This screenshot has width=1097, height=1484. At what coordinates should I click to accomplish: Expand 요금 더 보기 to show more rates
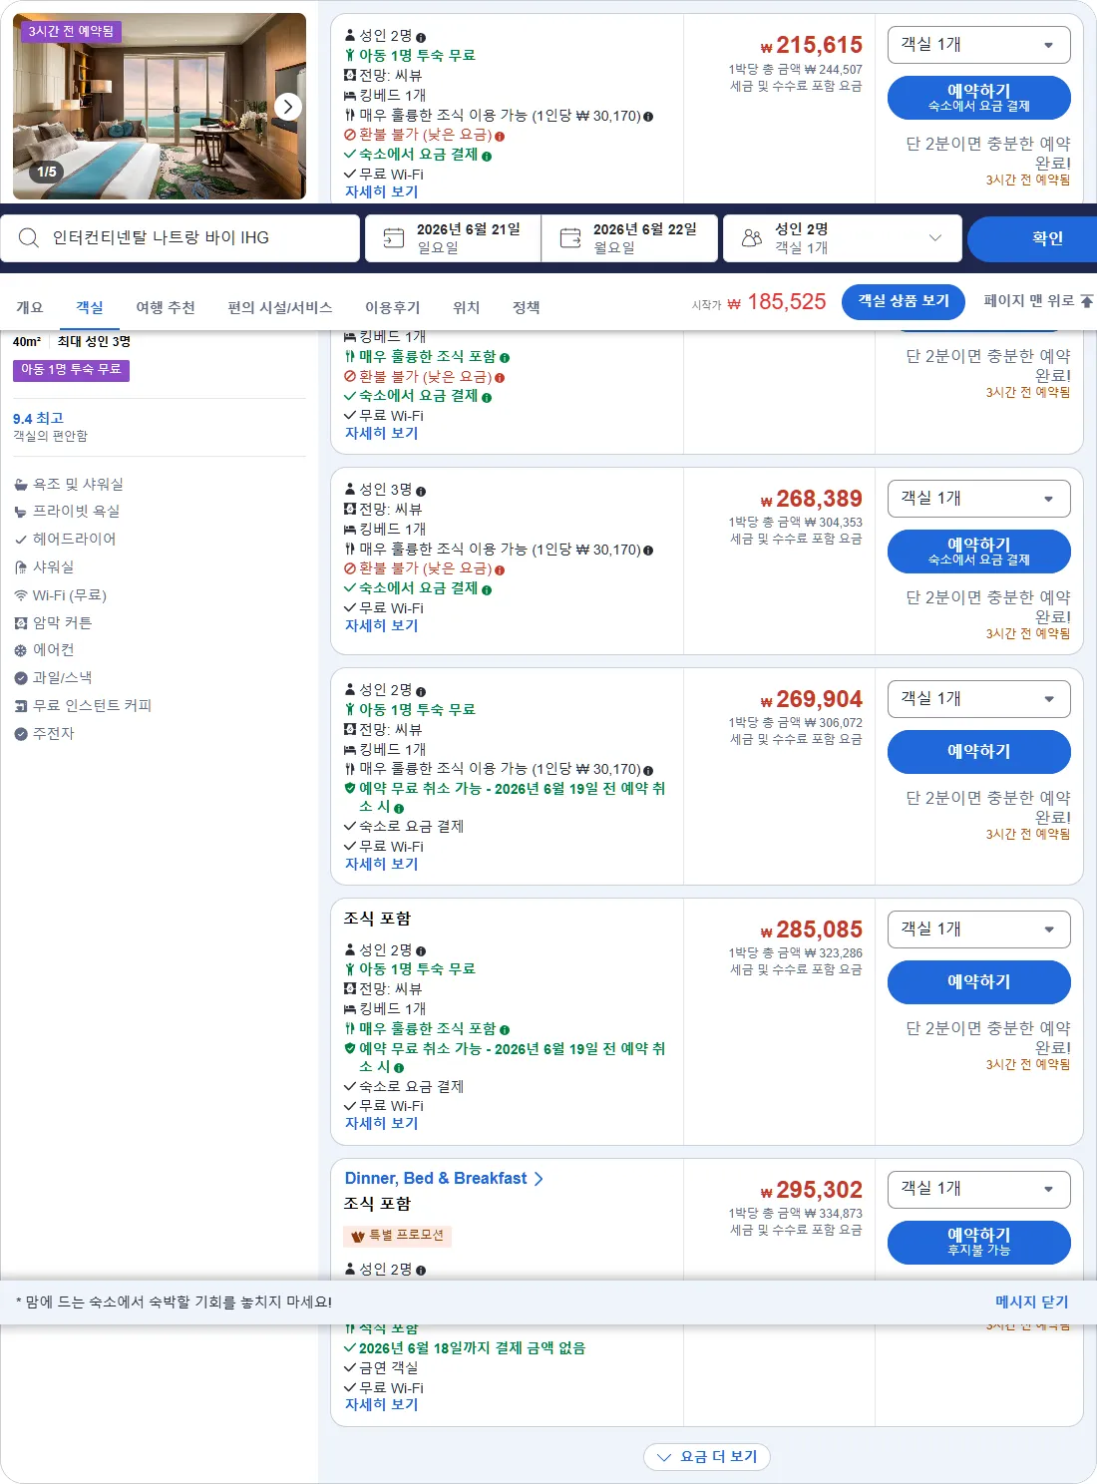coord(707,1457)
